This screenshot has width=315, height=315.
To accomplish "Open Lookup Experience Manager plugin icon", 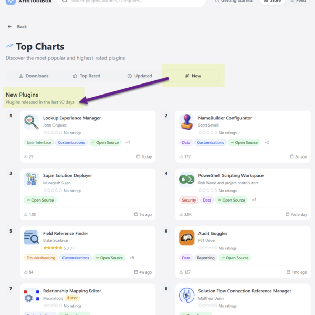I will [31, 122].
